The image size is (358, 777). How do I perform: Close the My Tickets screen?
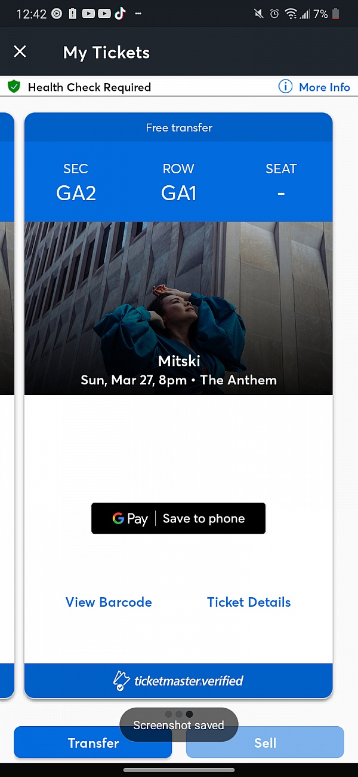tap(20, 51)
